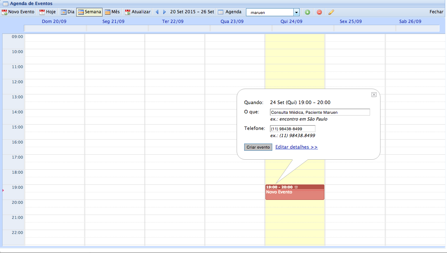Switch to Dia view
Screen dimensions: 447x253
point(67,12)
